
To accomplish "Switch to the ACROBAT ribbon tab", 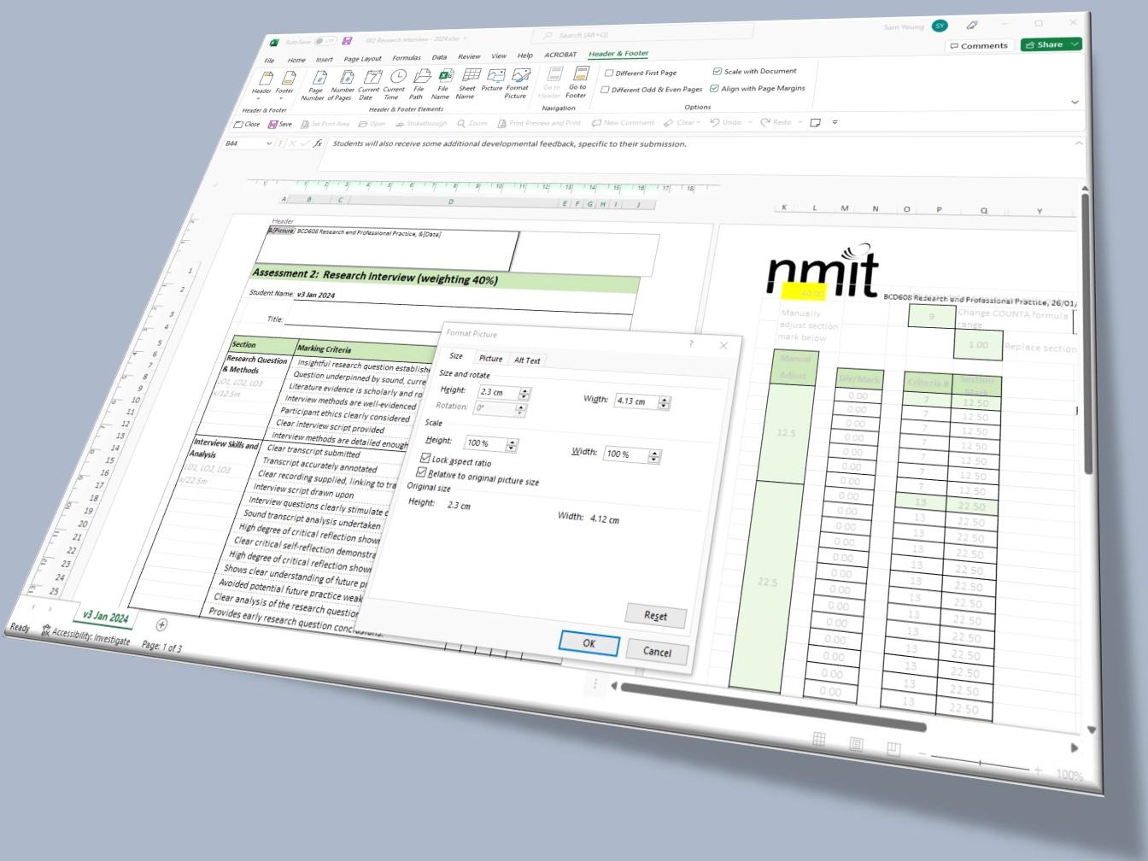I will pyautogui.click(x=560, y=55).
